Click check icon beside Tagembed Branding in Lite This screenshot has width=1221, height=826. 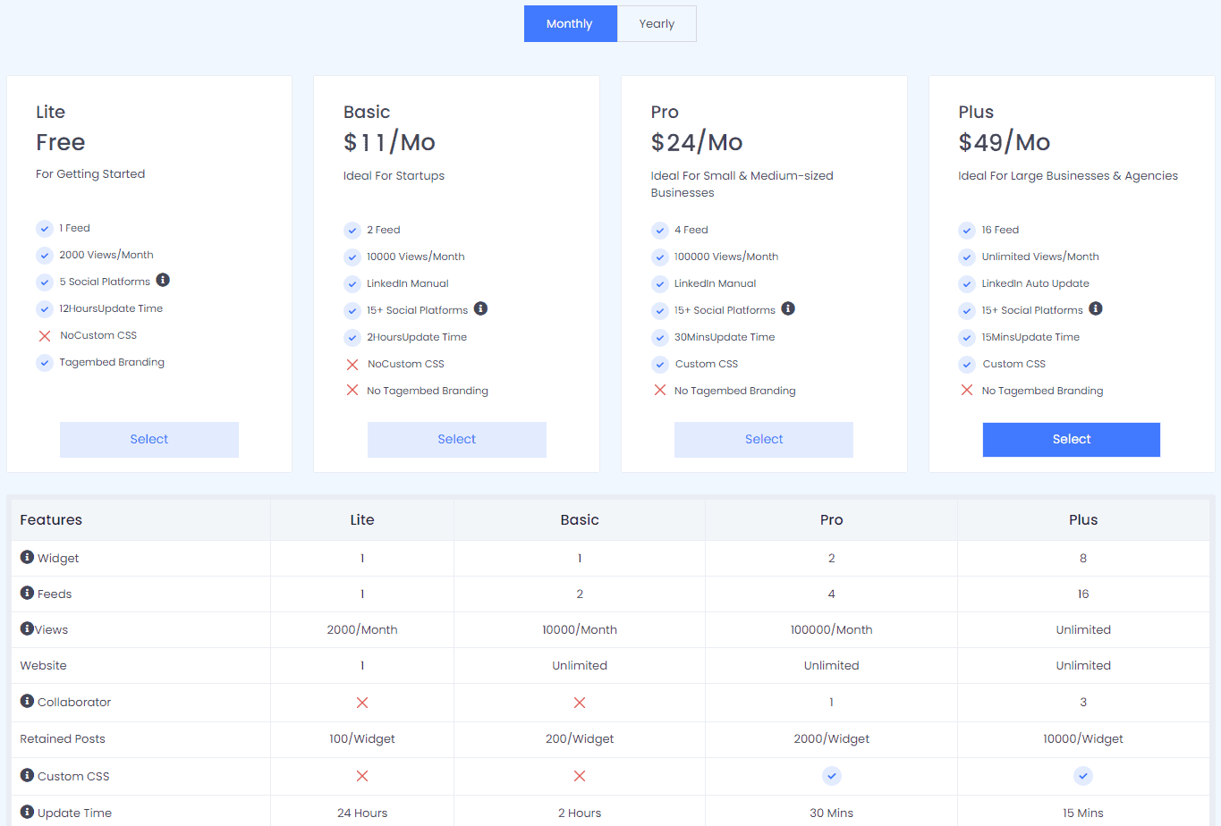(45, 363)
